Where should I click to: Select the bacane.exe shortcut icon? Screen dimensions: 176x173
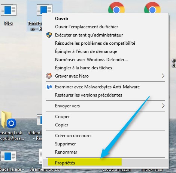click(x=9, y=156)
